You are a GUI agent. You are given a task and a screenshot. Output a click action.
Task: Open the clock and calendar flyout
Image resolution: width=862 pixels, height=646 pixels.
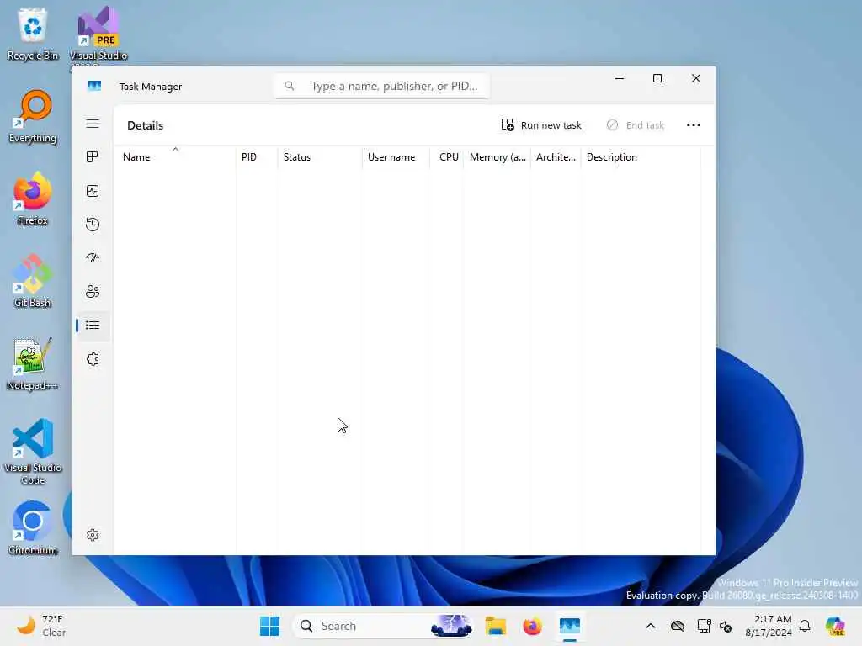coord(768,626)
